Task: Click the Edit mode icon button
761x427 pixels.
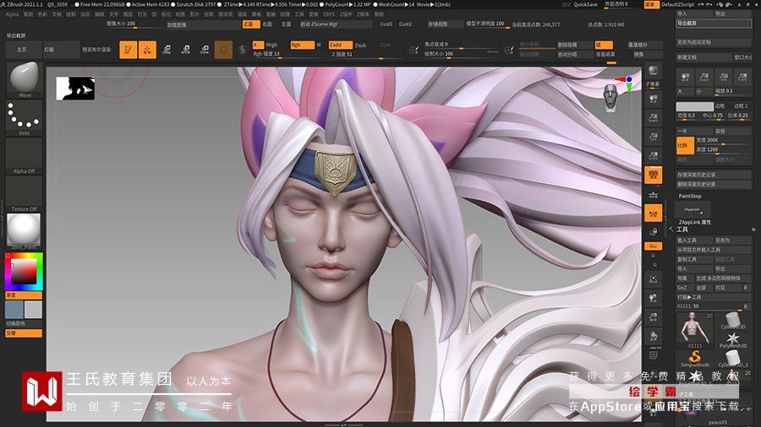Action: click(128, 50)
